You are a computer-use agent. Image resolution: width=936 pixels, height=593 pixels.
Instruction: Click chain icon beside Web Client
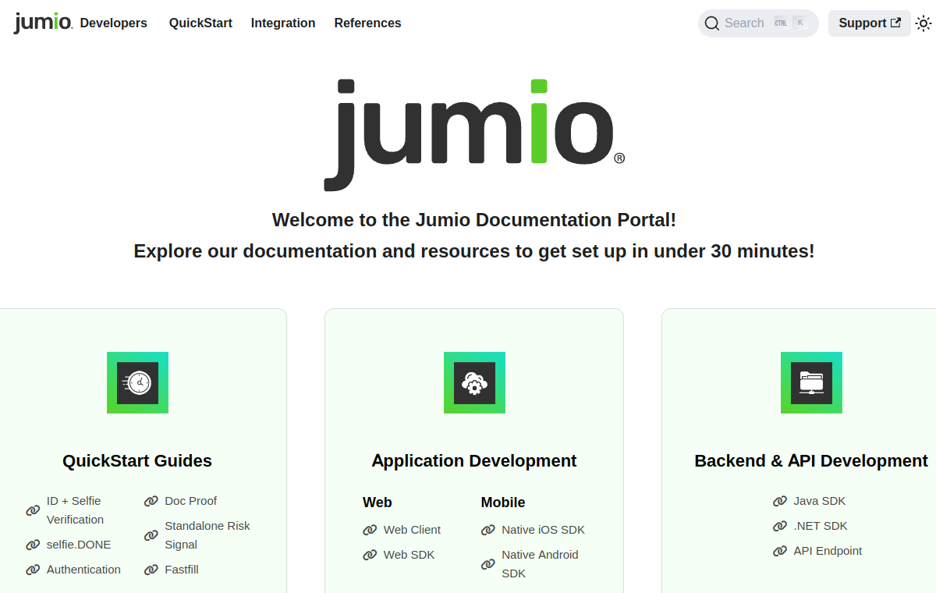370,530
